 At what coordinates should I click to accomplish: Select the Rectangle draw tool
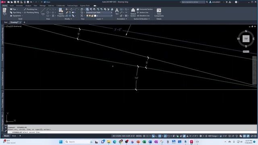tap(48, 16)
